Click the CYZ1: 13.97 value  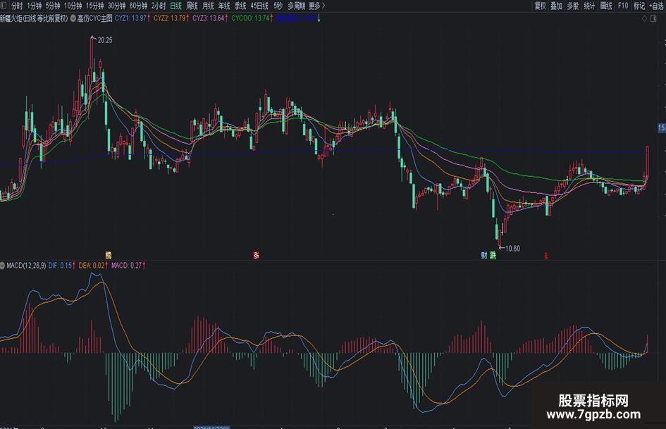click(x=132, y=18)
